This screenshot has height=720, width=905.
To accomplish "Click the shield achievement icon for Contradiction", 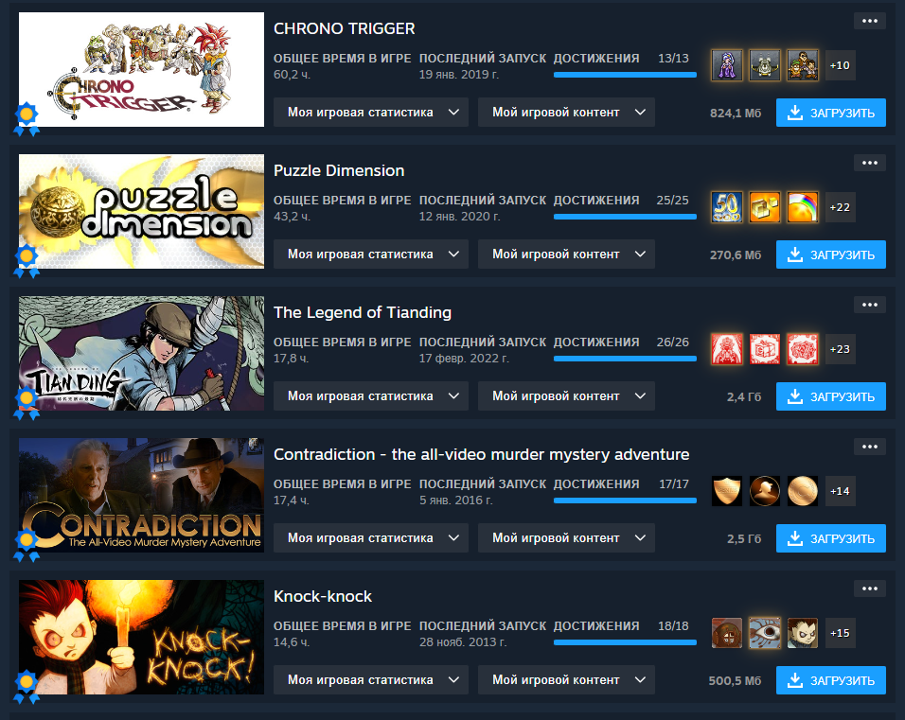I will pos(727,491).
